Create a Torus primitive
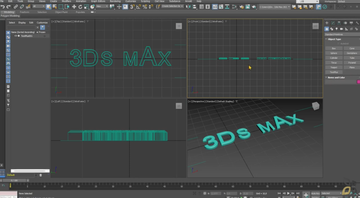360x198 pixels. pos(334,63)
